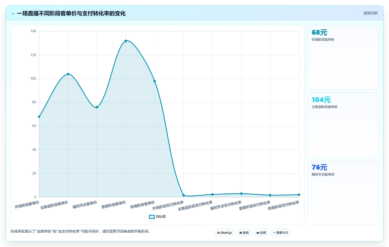This screenshot has height=247, width=389.
Task: Click the 指标值 legend label
Action: pos(161,217)
